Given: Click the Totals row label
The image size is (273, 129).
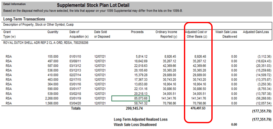Looking at the screenshot, I should pos(75,108).
